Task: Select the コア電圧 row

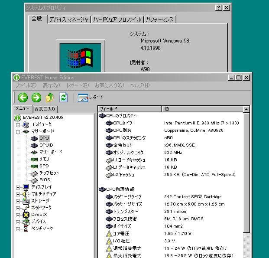Action: pos(149,234)
